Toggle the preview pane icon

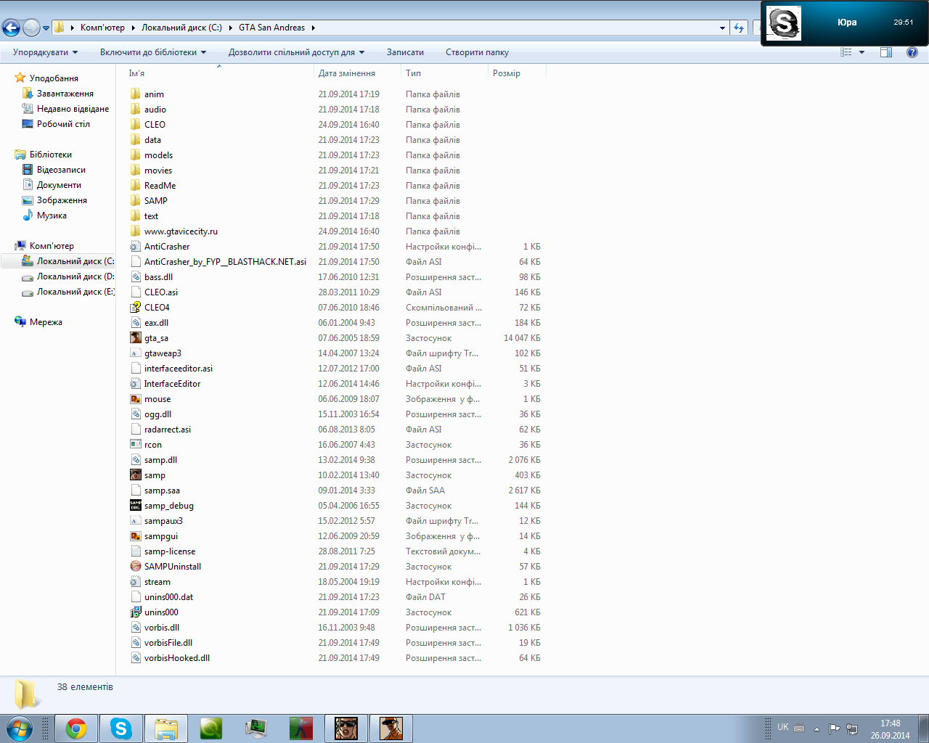coord(886,52)
